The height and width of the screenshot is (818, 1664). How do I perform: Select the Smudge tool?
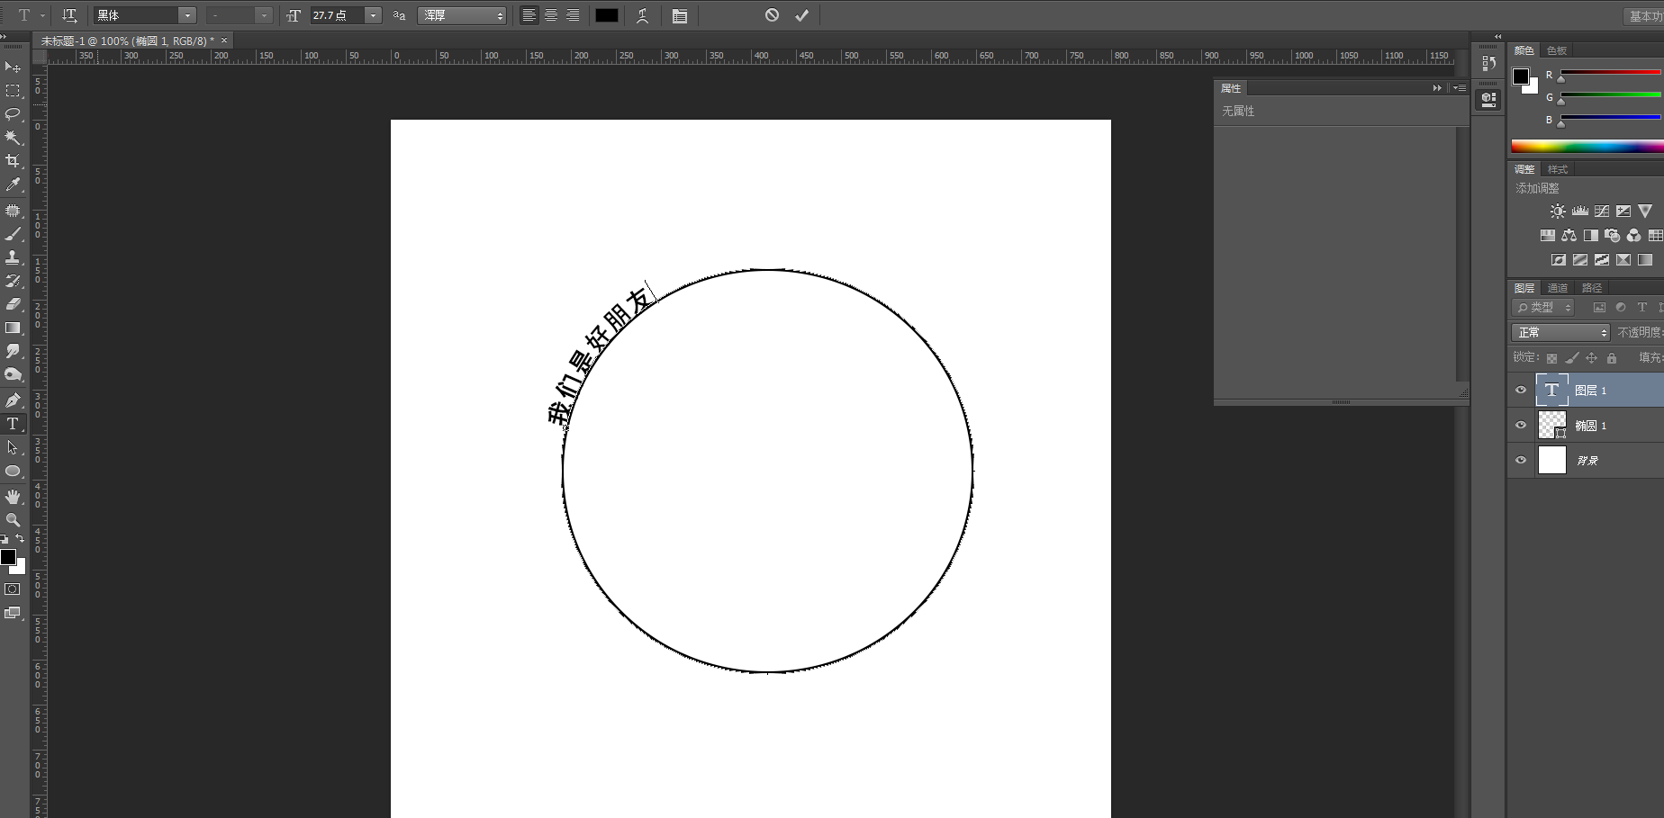[13, 351]
